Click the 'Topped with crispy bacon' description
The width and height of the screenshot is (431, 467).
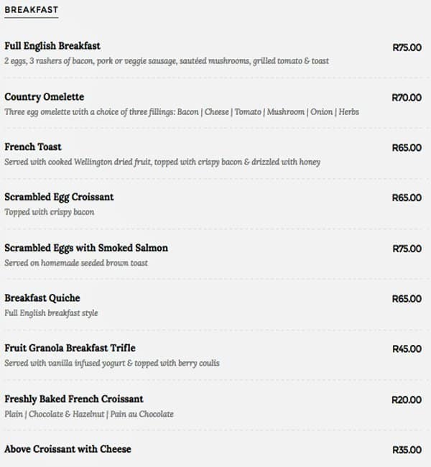(50, 213)
